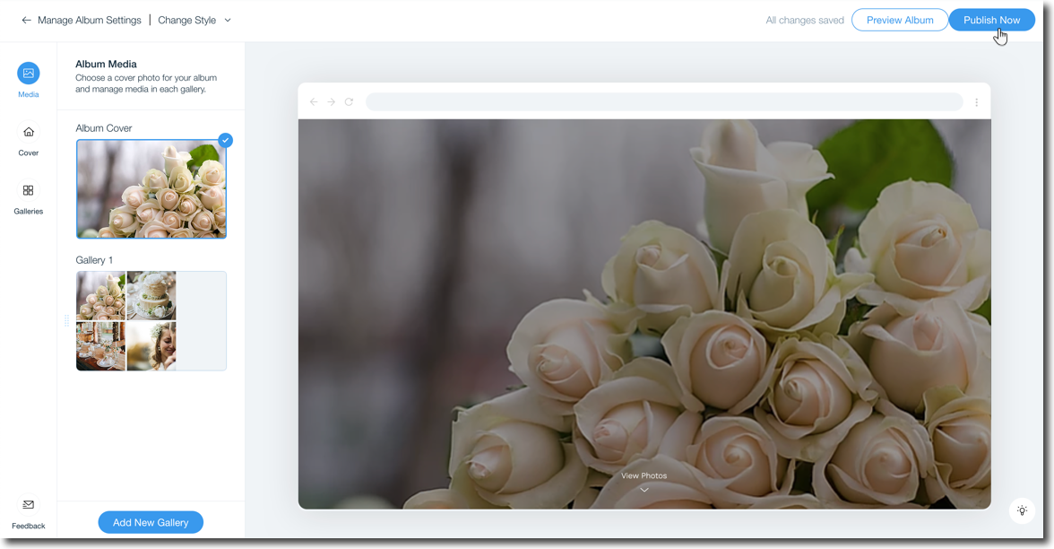
Task: Click the blue checkmark on the album cover
Action: pyautogui.click(x=226, y=140)
